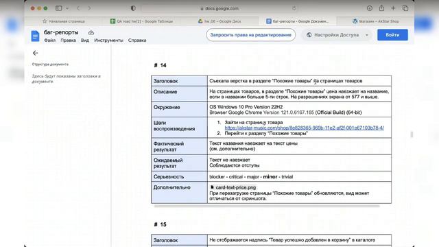The width and height of the screenshot is (439, 247).
Task: Click the Ожидаемый результат cell
Action: pyautogui.click(x=179, y=163)
